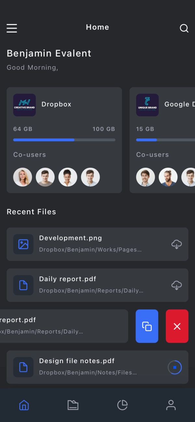Select the first Google Drive co-user avatar
The height and width of the screenshot is (422, 195).
coord(146,177)
